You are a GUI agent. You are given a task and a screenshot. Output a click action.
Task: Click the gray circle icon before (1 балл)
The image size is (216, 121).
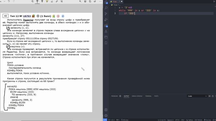click(38, 16)
